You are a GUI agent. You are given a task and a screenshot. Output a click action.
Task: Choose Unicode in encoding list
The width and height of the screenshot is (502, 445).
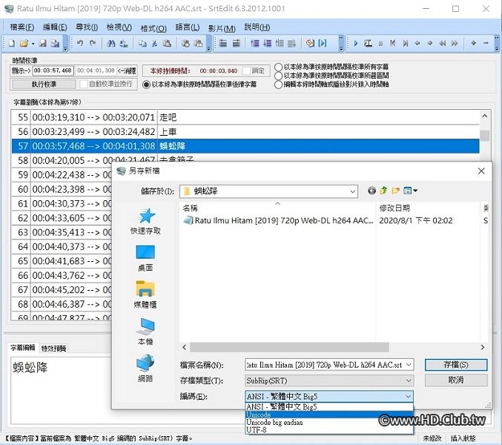329,415
